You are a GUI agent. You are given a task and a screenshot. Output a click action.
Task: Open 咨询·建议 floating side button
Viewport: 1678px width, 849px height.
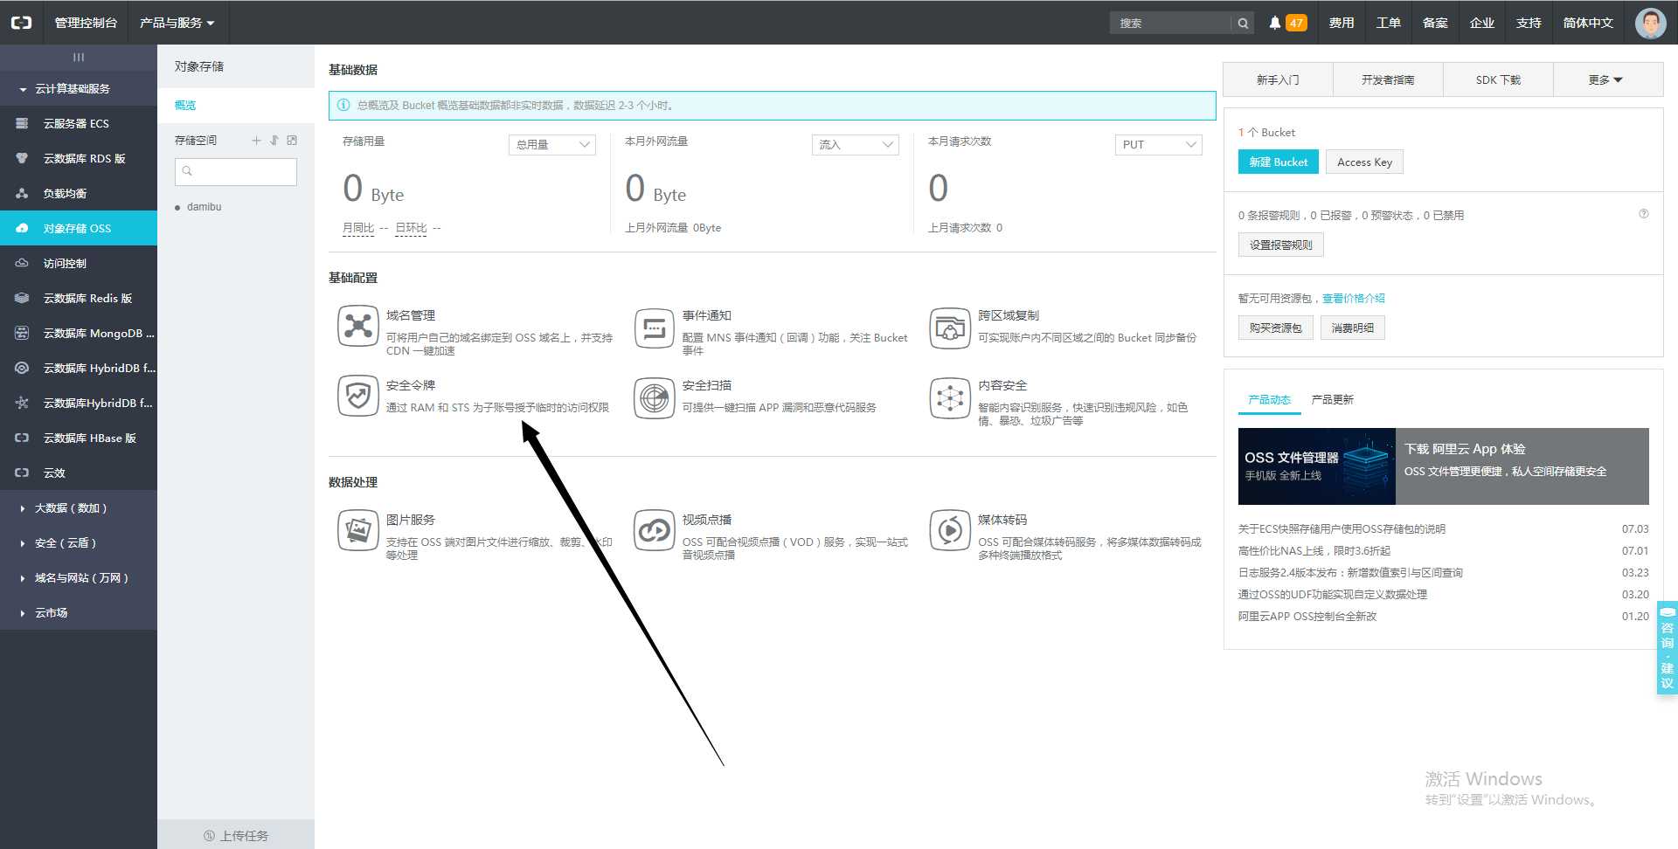pyautogui.click(x=1667, y=647)
